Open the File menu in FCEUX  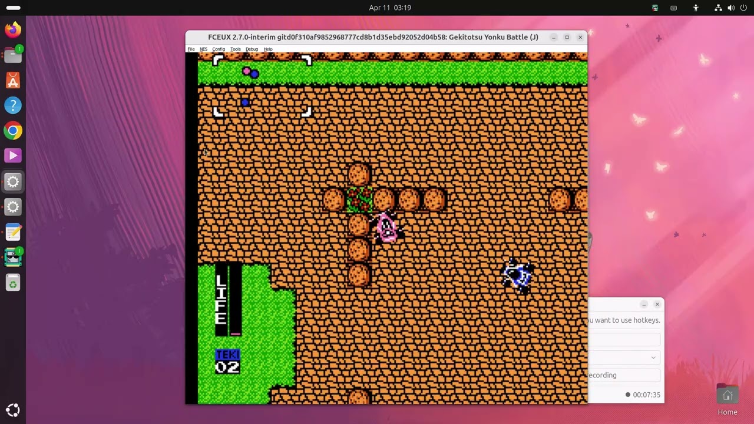191,49
